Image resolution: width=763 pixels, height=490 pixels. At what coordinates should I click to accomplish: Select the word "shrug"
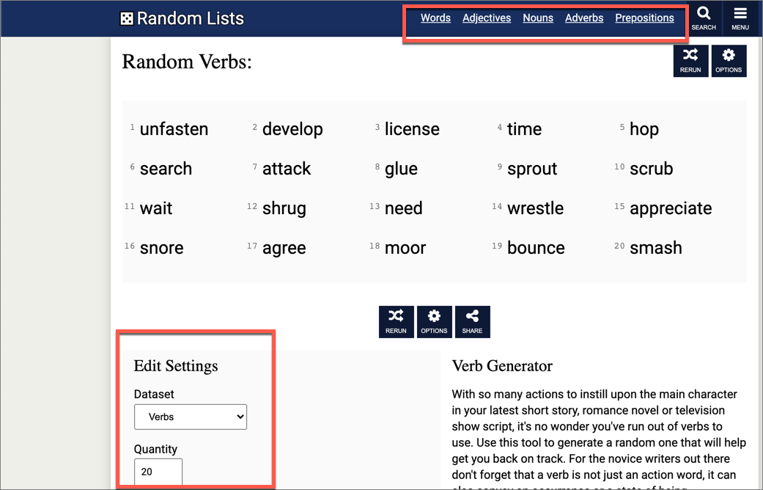tap(284, 209)
